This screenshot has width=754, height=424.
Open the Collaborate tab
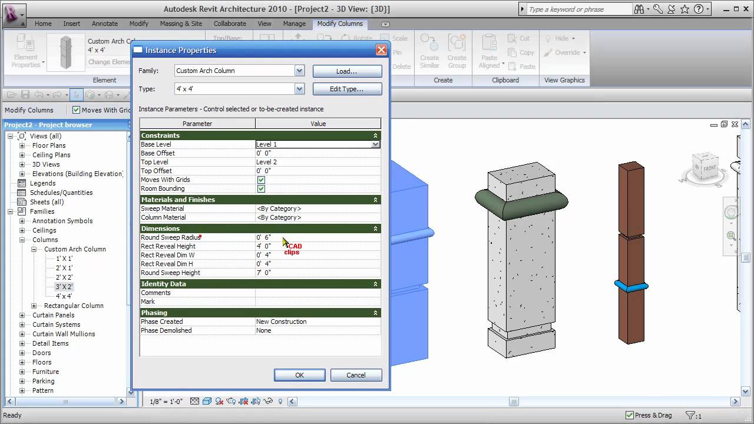pos(230,24)
